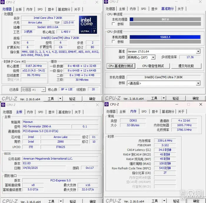Click the 倍频 x52.0 (4.0 - 54.0) value

tap(34, 71)
